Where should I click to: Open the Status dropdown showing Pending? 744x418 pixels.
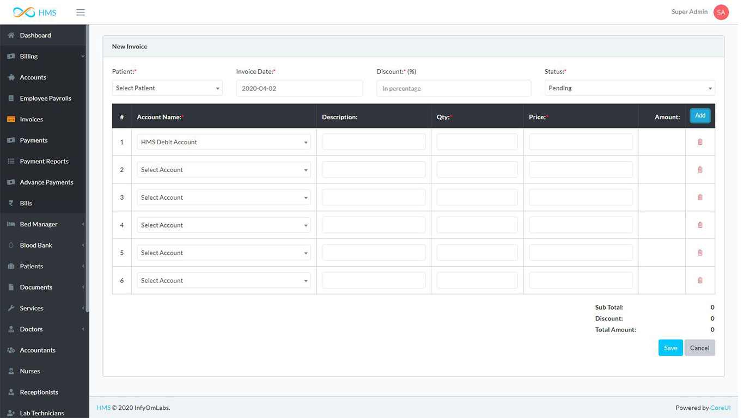pyautogui.click(x=629, y=88)
